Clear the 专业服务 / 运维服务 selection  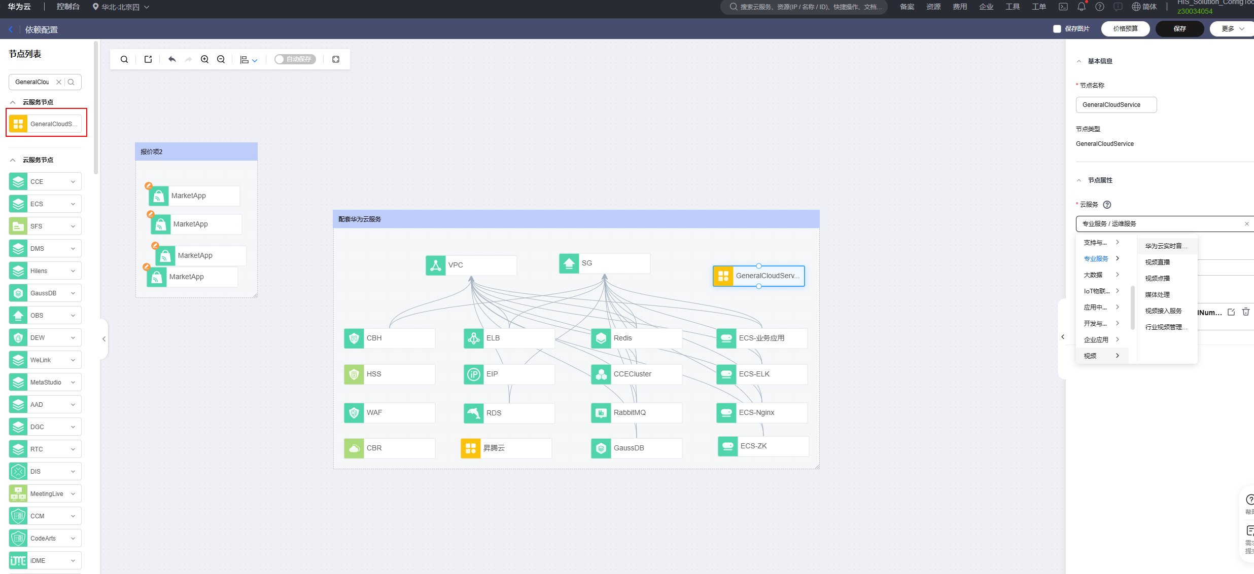[1247, 224]
